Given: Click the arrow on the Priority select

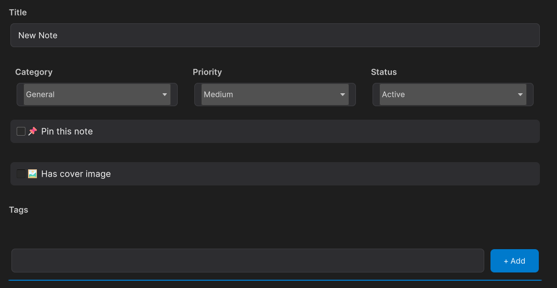Looking at the screenshot, I should [342, 95].
